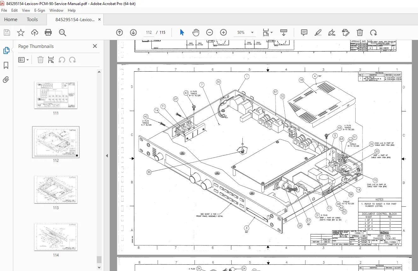This screenshot has width=418, height=271.
Task: Select page 111 thumbnail
Action: [x=56, y=95]
